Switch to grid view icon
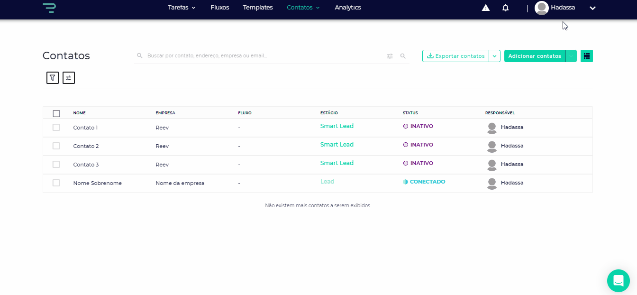The height and width of the screenshot is (295, 637). tap(587, 56)
